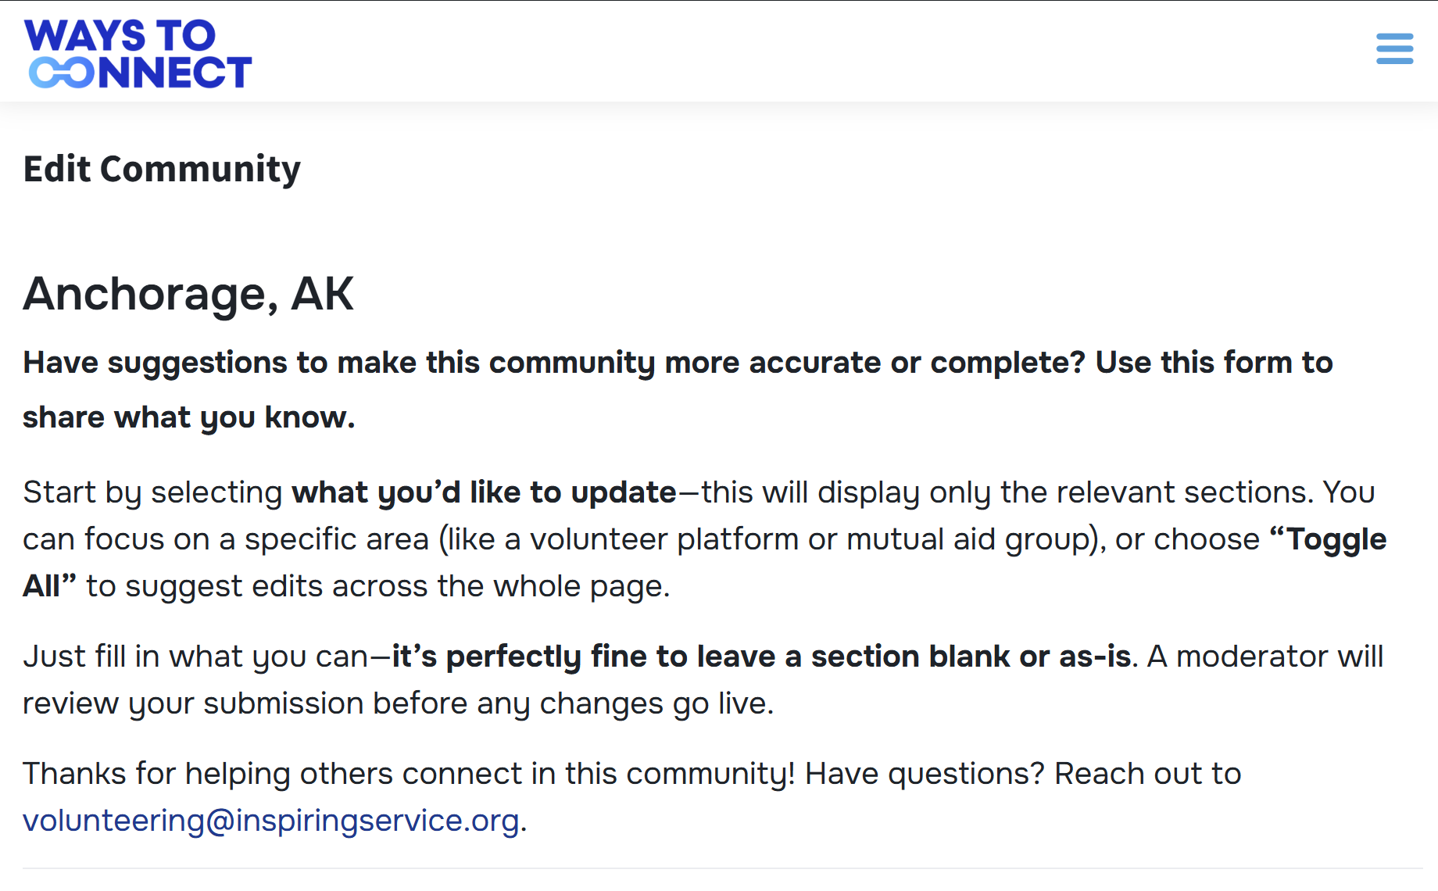The width and height of the screenshot is (1438, 891).
Task: Click the Ways to Connect logo
Action: (138, 53)
